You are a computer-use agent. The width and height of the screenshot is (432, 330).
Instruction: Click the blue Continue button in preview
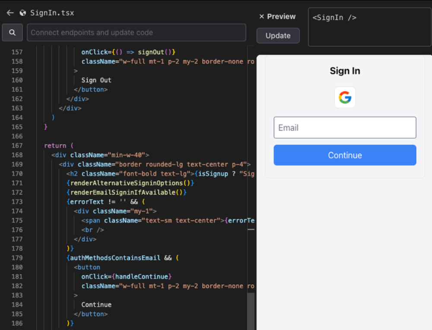click(x=345, y=155)
